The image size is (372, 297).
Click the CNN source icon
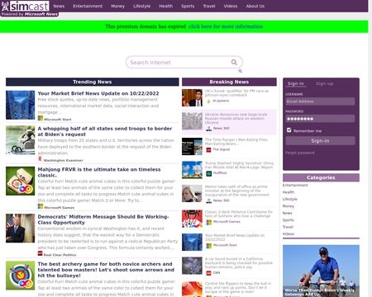coord(209,273)
